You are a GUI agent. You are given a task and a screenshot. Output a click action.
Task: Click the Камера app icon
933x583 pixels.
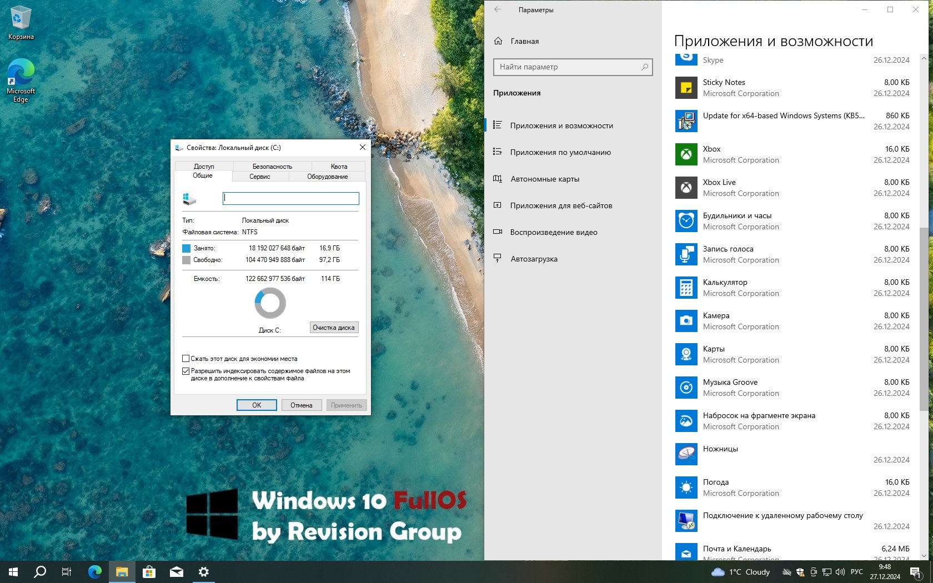[x=686, y=321]
